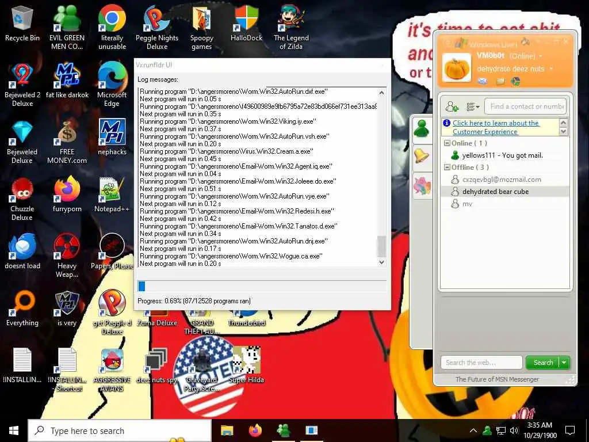Viewport: 589px width, 442px height.
Task: Open the Online status dropdown next to VM0b0t
Action: 541,56
